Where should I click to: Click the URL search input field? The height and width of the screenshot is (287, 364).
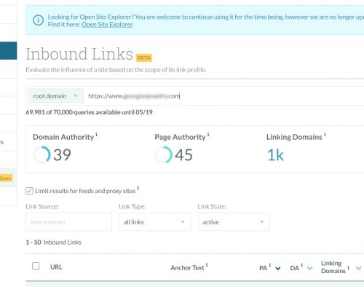224,96
